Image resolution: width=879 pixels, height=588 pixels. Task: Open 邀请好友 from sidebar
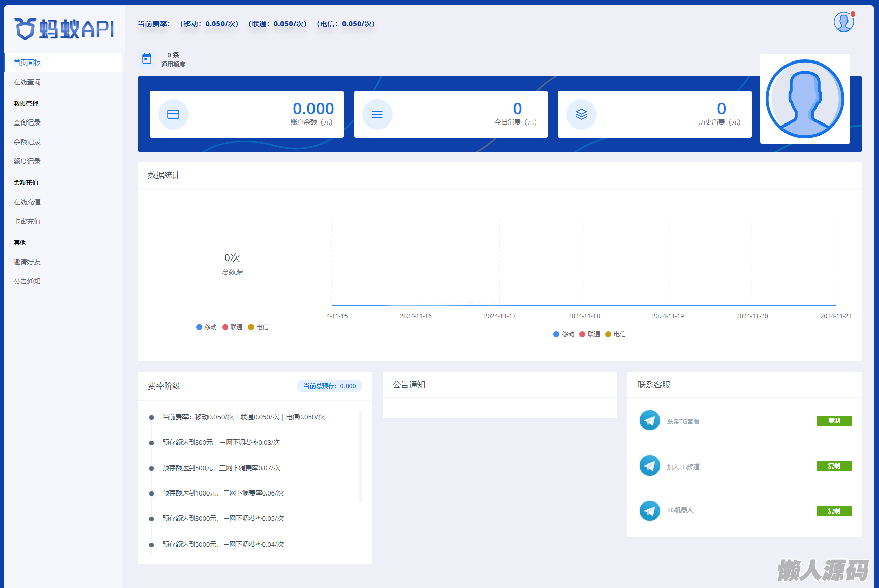27,262
